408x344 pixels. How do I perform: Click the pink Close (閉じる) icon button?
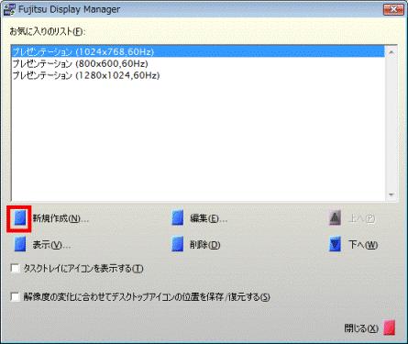point(389,328)
